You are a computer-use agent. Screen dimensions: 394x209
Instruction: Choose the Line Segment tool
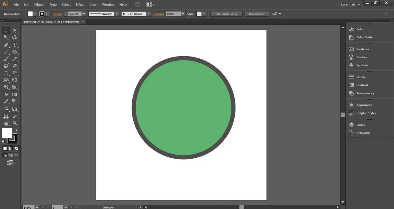(6, 52)
